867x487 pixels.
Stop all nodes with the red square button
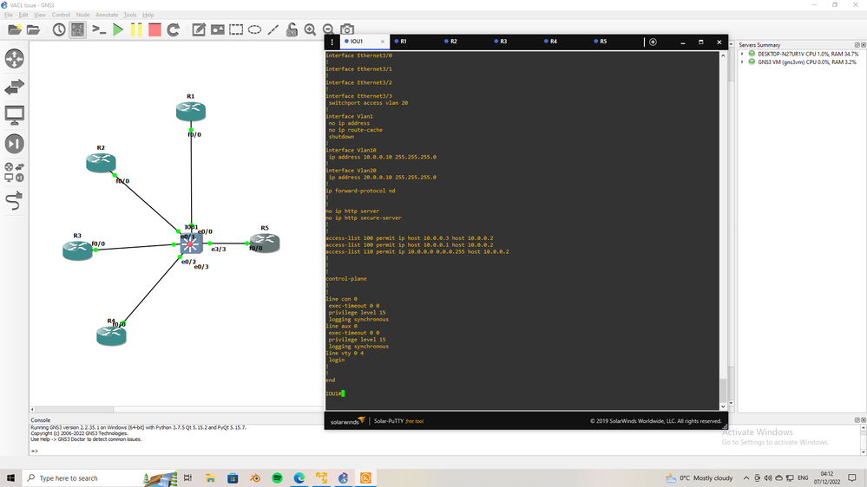tap(154, 29)
